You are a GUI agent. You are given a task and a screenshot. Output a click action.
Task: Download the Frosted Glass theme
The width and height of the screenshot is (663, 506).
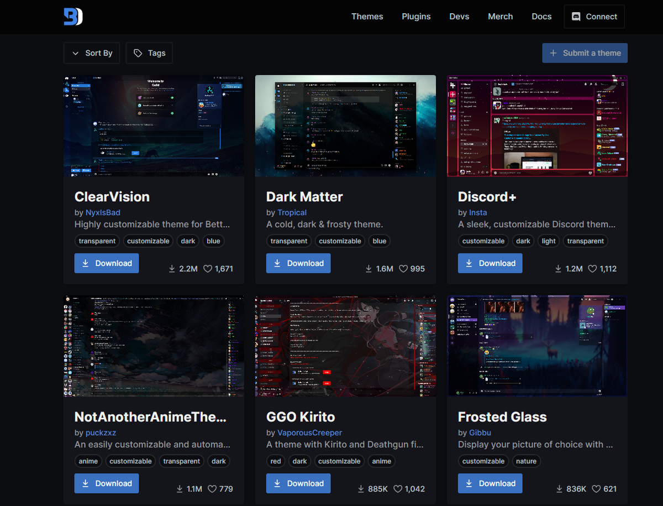tap(490, 483)
